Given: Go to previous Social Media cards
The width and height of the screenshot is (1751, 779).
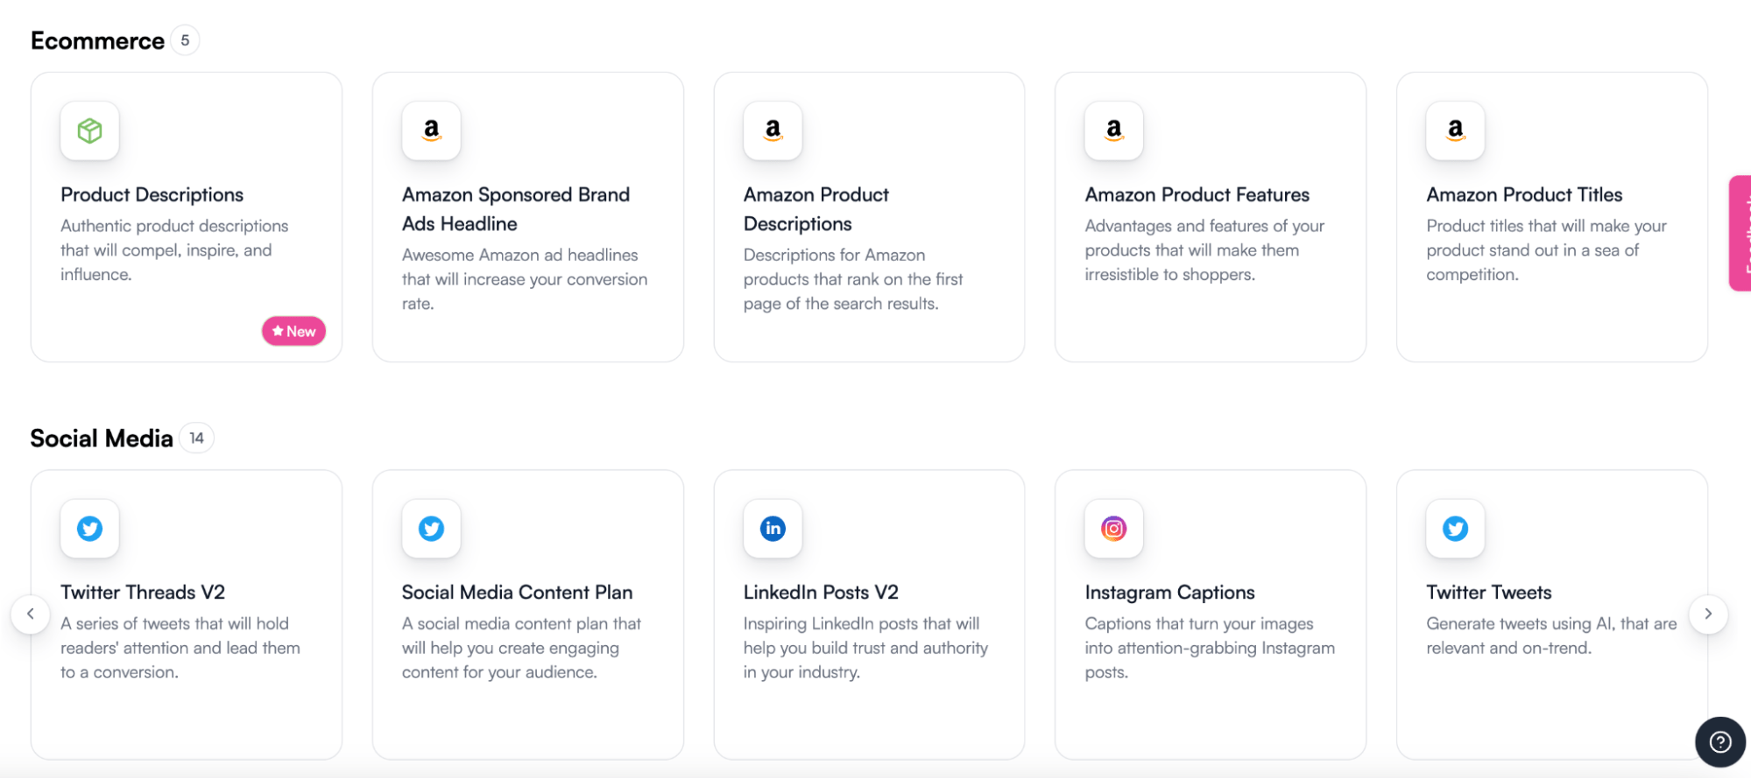Looking at the screenshot, I should 31,614.
